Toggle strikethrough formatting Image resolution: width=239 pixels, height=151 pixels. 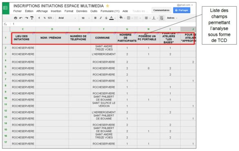106,18
